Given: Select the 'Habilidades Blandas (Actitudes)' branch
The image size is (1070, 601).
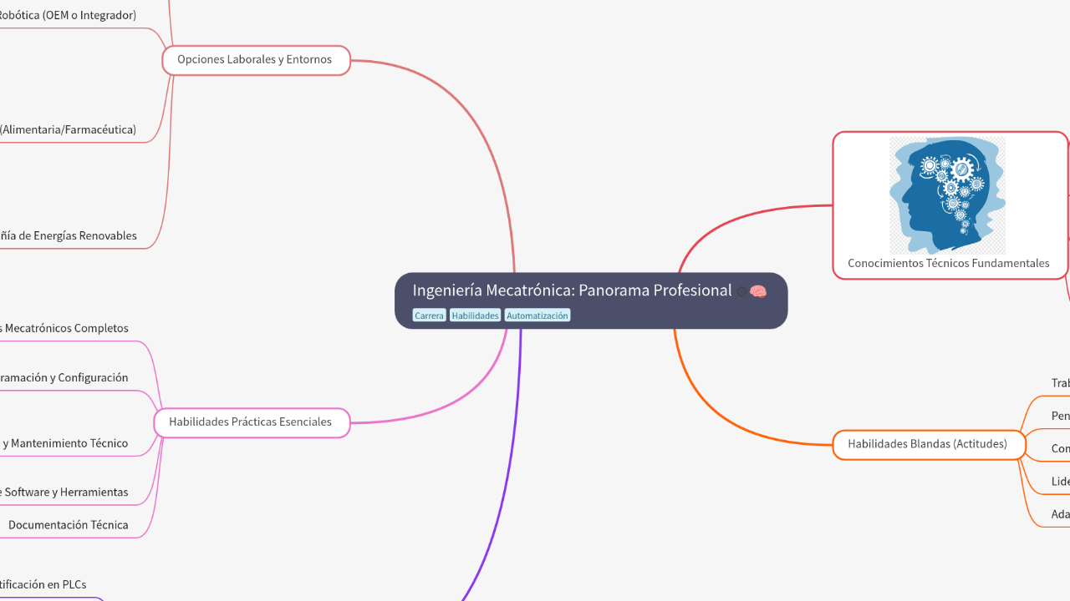Looking at the screenshot, I should coord(928,444).
